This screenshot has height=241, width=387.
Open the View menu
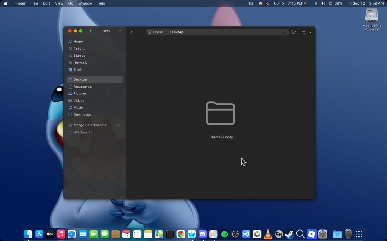tap(59, 3)
